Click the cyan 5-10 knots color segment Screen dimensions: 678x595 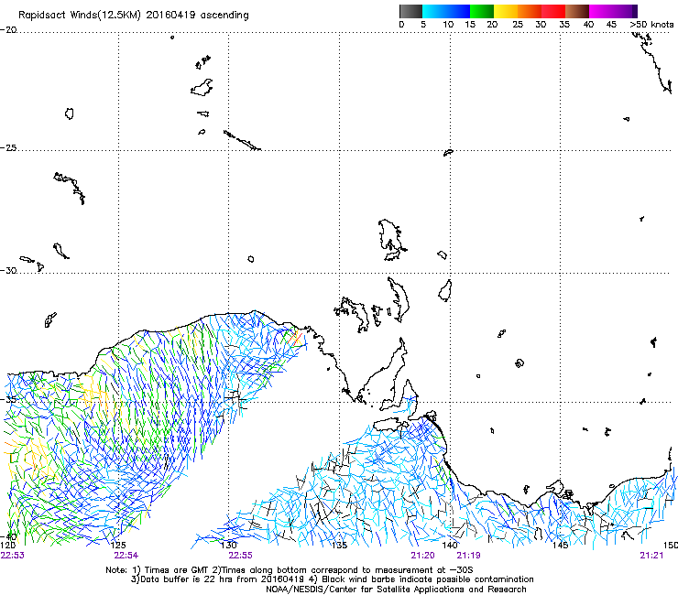click(434, 11)
